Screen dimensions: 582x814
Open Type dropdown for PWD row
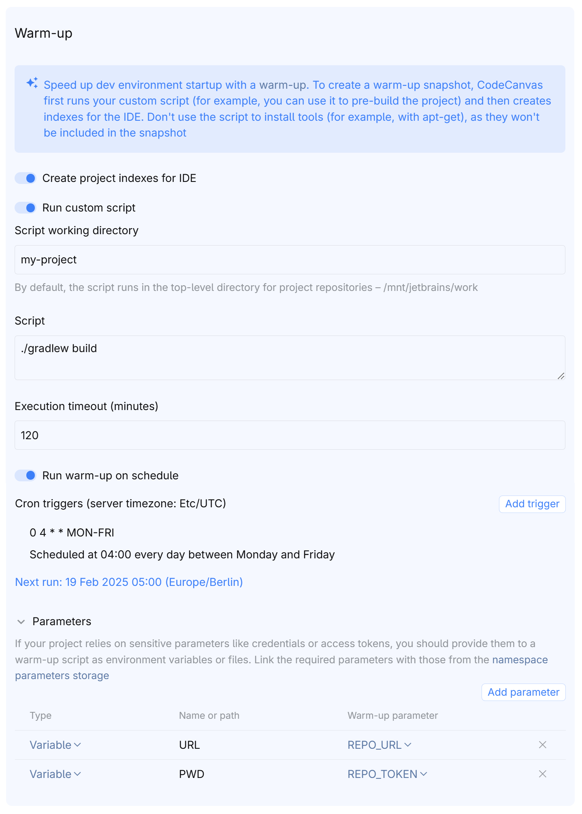click(x=55, y=774)
